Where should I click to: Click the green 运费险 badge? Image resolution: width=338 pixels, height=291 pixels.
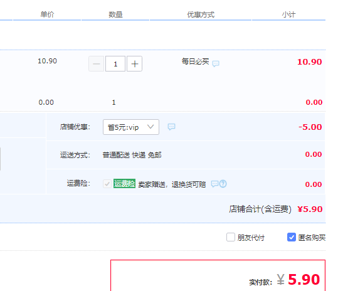coord(124,183)
